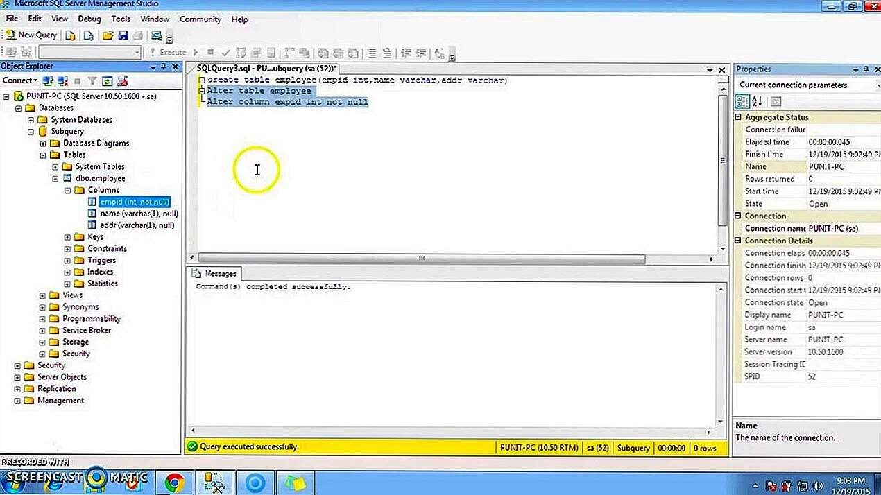Select the Indexes folder
This screenshot has width=881, height=495.
pos(100,272)
